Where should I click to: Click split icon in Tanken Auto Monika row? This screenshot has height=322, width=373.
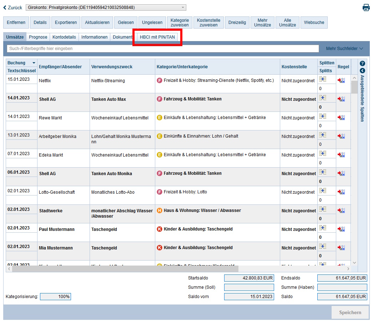(323, 172)
